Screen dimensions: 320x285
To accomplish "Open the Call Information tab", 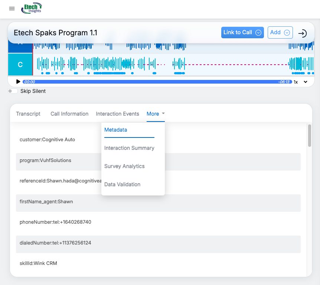I will (x=69, y=114).
